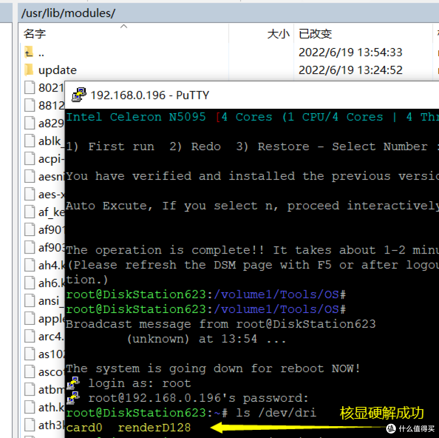Viewport: 439px width, 438px height.
Task: Click the parent folder's date 2022/6/19 13:54:33
Action: point(350,52)
